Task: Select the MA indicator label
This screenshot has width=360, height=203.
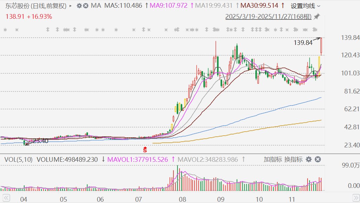Action: [96, 5]
